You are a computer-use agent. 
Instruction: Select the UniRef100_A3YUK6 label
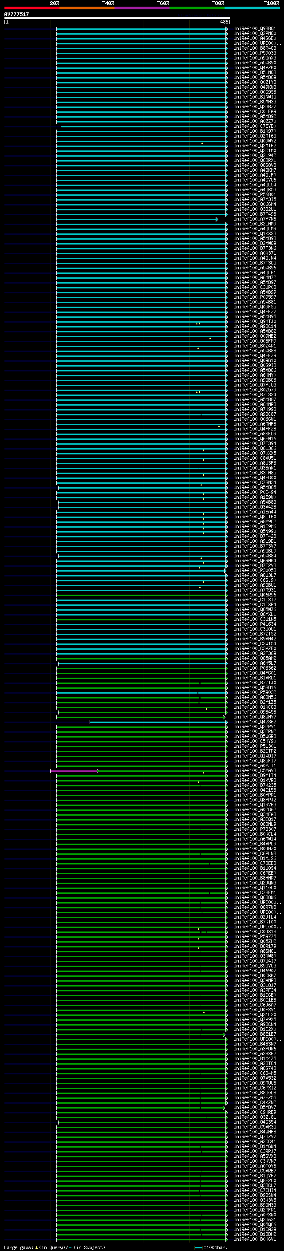[254, 1049]
